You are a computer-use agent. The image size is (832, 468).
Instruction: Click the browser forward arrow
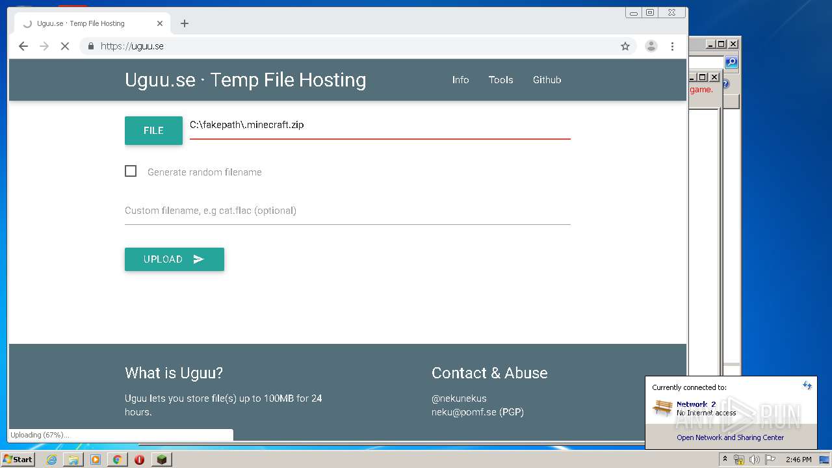44,46
